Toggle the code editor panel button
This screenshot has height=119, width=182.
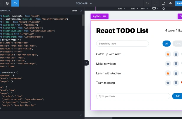click(x=15, y=3)
